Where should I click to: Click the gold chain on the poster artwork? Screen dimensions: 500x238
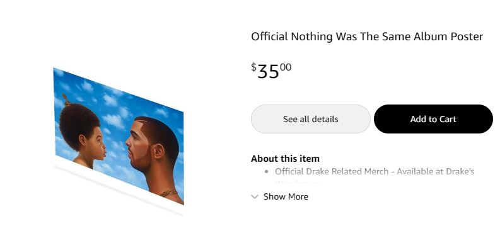[168, 193]
